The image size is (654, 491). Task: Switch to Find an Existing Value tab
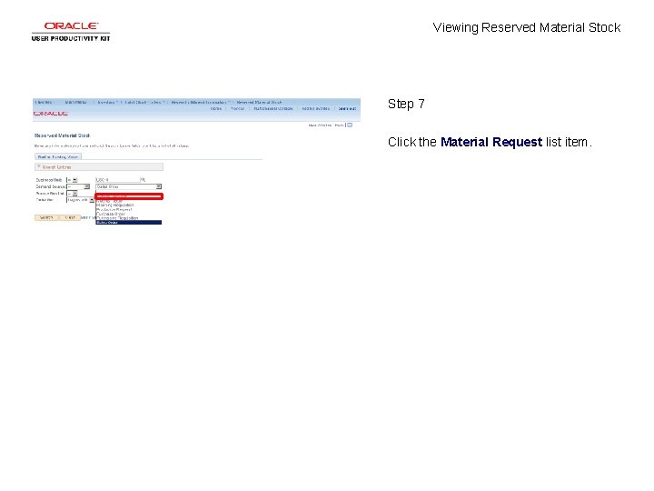(58, 156)
